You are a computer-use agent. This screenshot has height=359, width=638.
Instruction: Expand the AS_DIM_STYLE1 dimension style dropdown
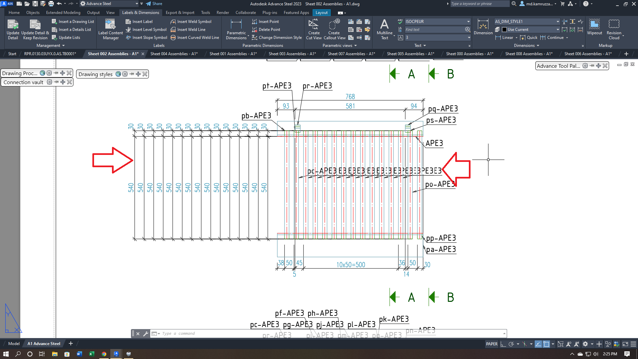click(x=558, y=22)
